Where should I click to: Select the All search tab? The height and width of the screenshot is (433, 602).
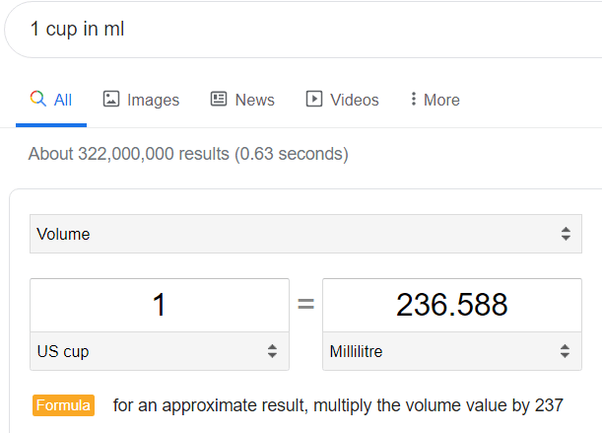(51, 100)
